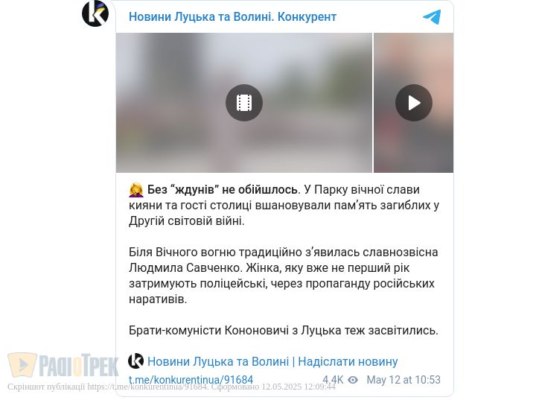Click the facepalm emoji before the post text

click(x=136, y=190)
